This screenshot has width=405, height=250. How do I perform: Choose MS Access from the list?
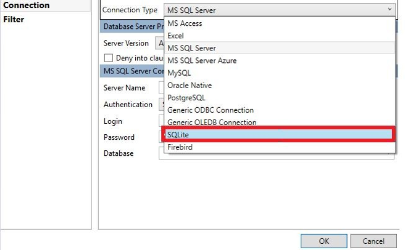click(280, 23)
